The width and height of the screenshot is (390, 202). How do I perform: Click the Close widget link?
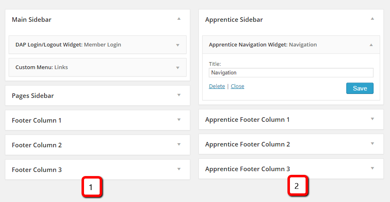tap(237, 86)
